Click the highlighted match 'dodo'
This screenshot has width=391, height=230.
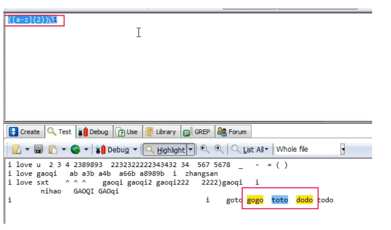click(305, 200)
